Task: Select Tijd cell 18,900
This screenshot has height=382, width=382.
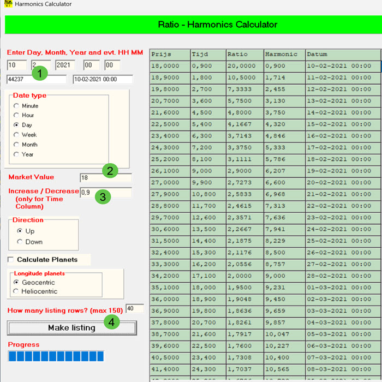Action: tap(208, 300)
